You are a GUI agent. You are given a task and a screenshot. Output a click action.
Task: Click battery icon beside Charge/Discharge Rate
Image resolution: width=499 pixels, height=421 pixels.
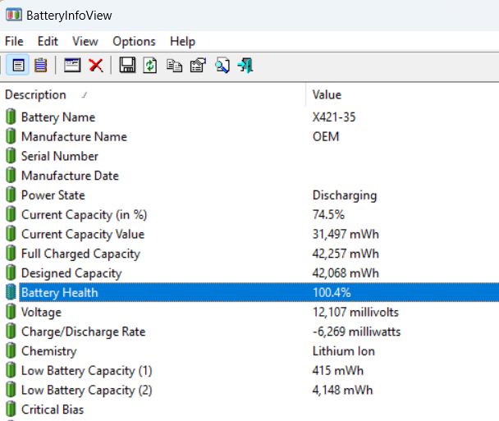point(11,331)
